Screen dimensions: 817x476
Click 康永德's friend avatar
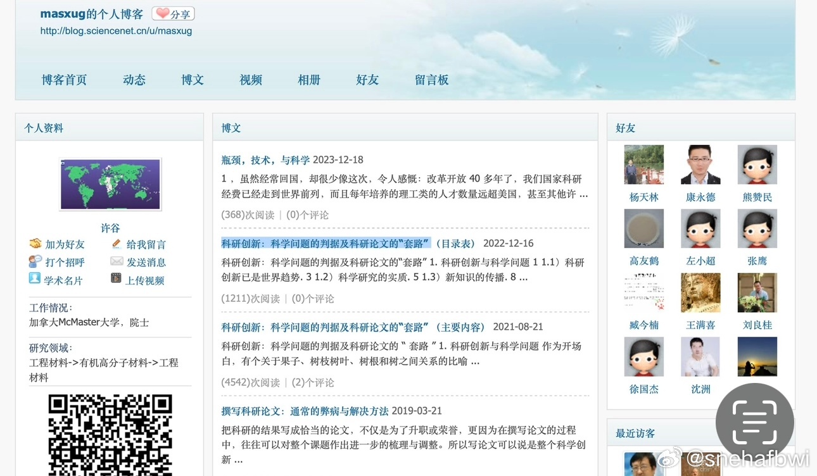click(x=700, y=165)
